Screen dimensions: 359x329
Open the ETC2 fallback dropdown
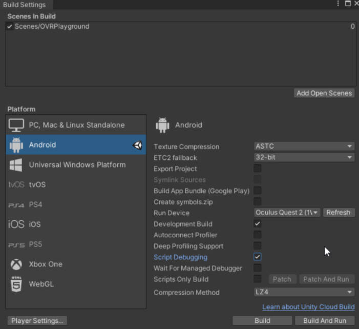pos(304,157)
